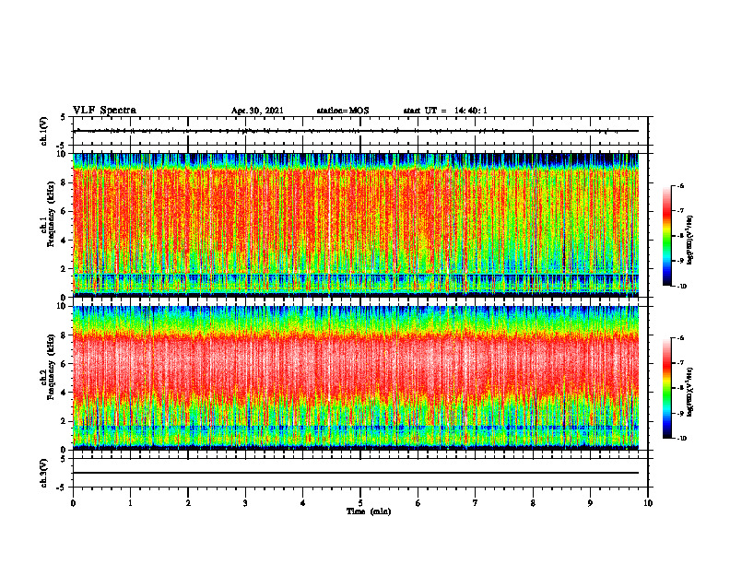This screenshot has width=730, height=564.
Task: Click the "-5" tick on ch.3(V) axis
Action: pos(62,488)
